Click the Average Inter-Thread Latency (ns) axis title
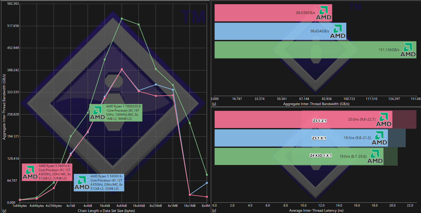Screen dimensions: 421x213 [316, 210]
